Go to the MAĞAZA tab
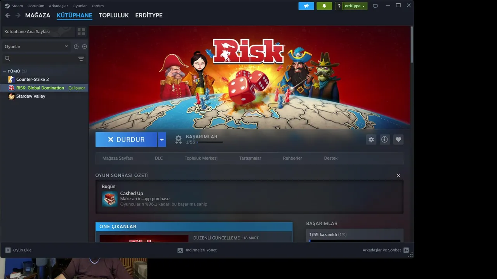Image resolution: width=497 pixels, height=279 pixels. pos(38,15)
